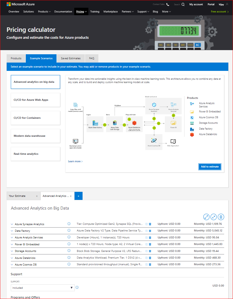Open the More navigation dropdown

[x=167, y=12]
